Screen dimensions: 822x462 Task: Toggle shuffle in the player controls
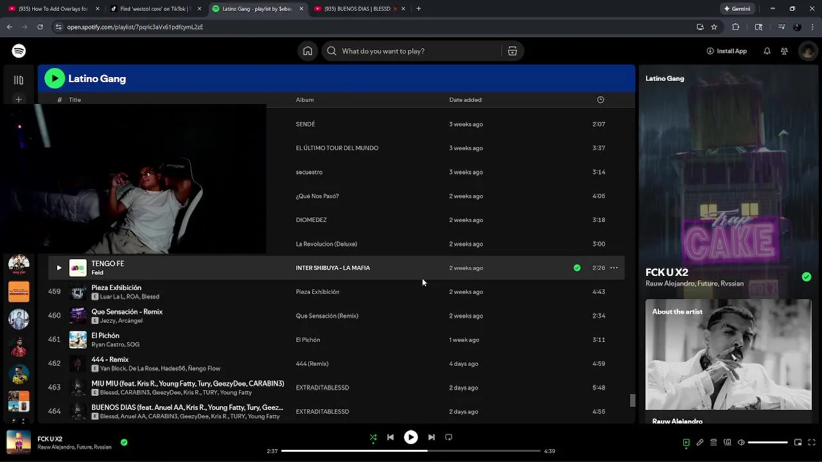tap(373, 438)
